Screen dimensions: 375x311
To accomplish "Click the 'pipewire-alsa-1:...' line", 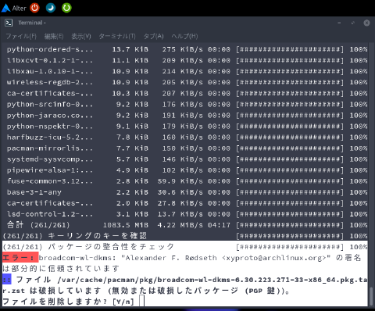I will [187, 170].
